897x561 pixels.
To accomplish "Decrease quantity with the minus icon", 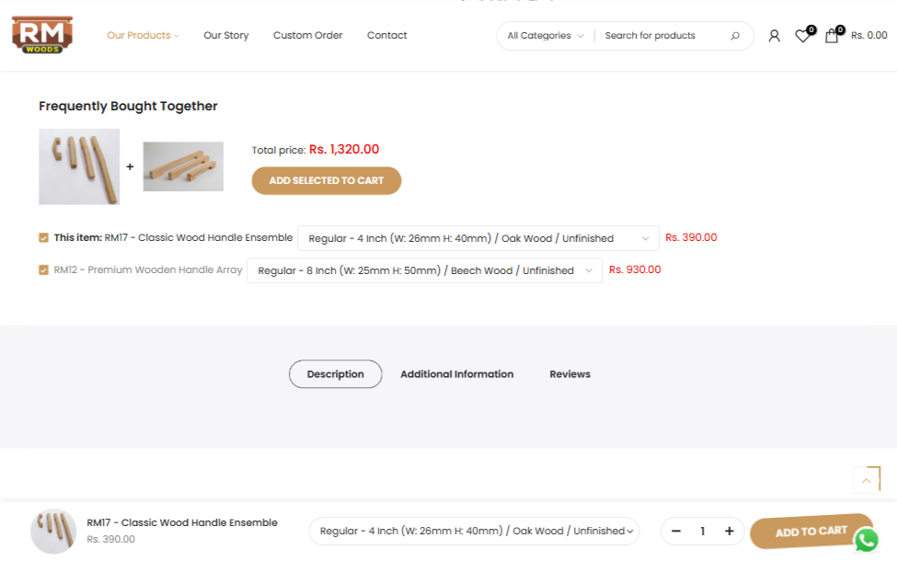I will click(x=676, y=531).
